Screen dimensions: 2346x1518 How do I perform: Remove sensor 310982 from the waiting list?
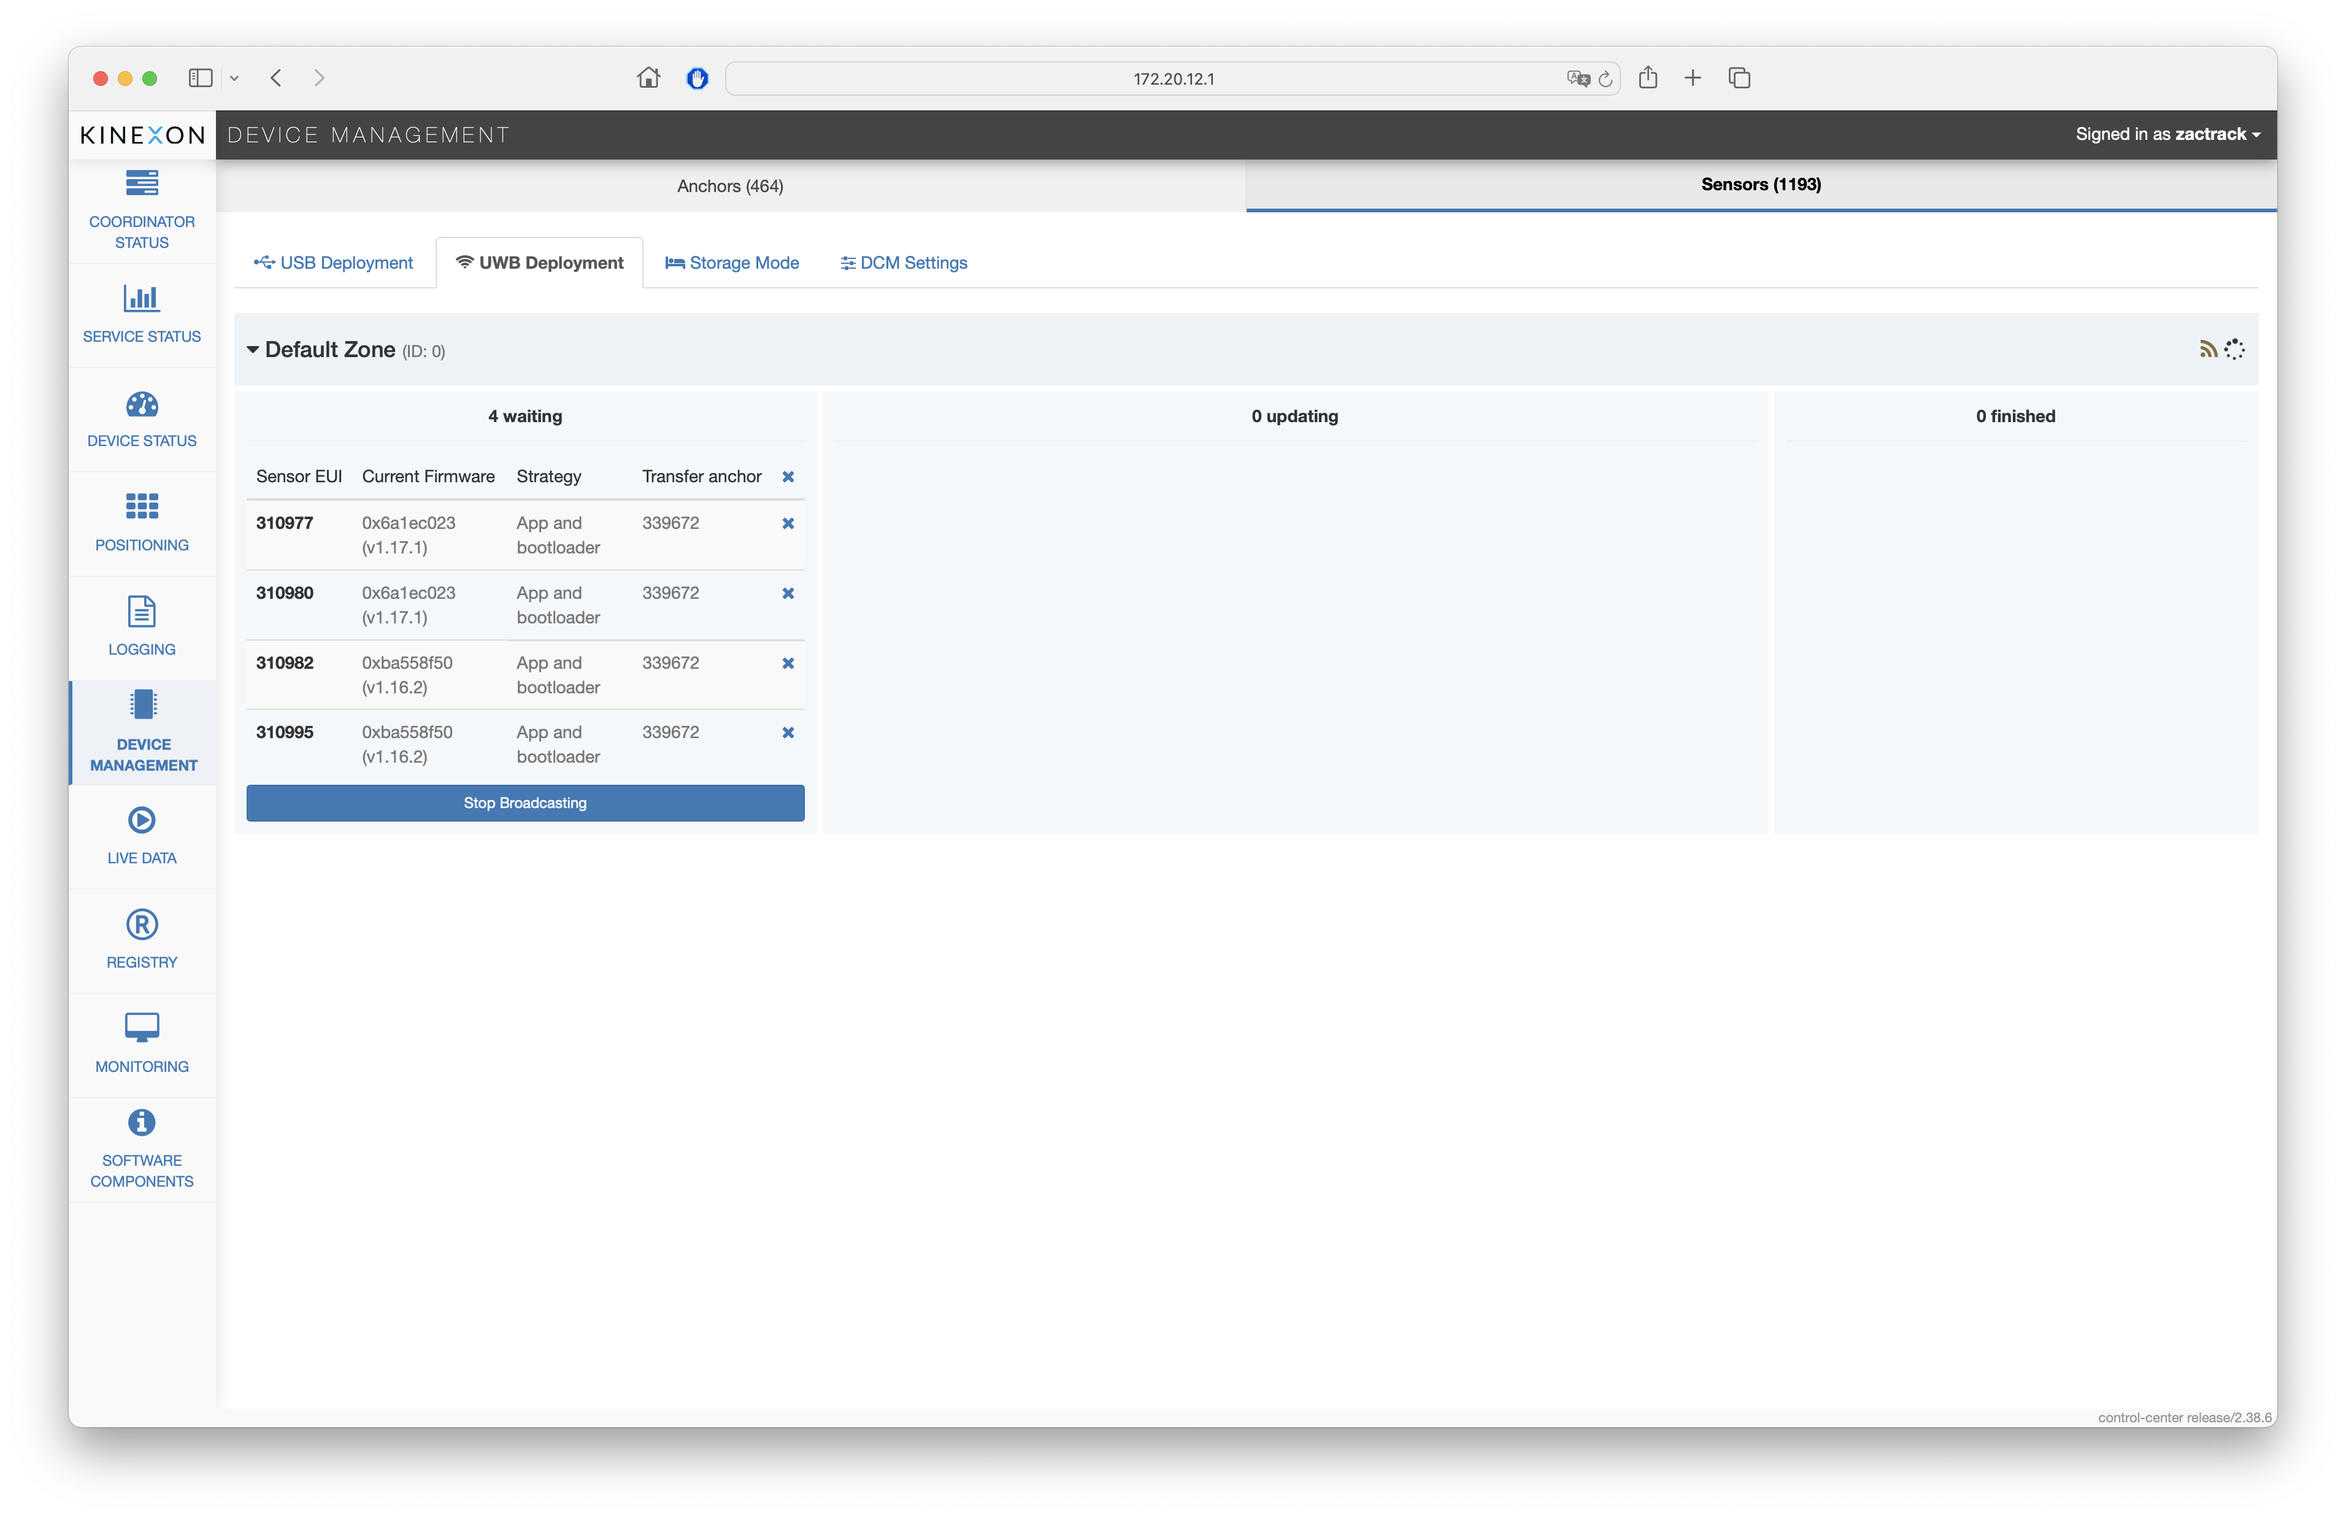788,663
